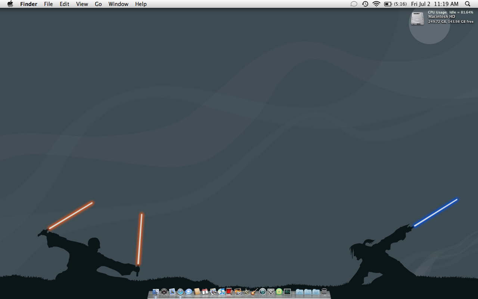Image resolution: width=478 pixels, height=299 pixels.
Task: Open the Downloads folder stack in Dock
Action: 316,292
